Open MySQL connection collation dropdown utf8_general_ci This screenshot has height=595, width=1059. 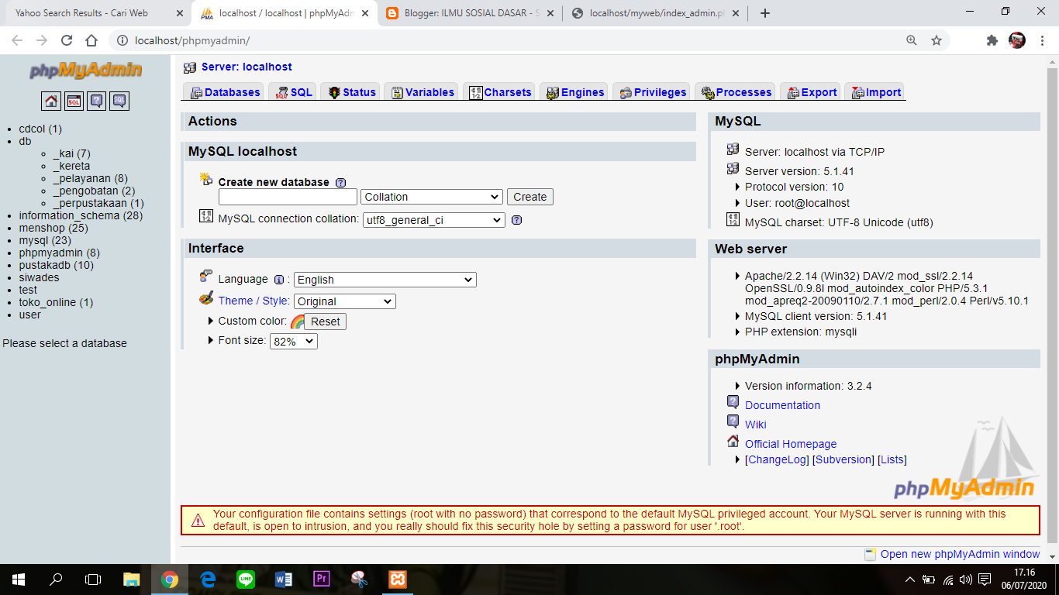point(433,220)
